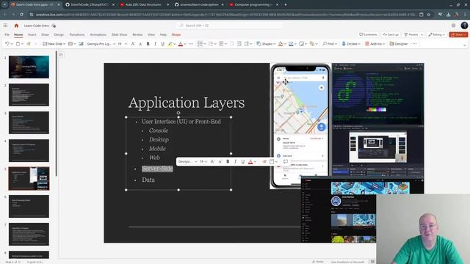
Task: Click the Catch up button
Action: tap(391, 34)
